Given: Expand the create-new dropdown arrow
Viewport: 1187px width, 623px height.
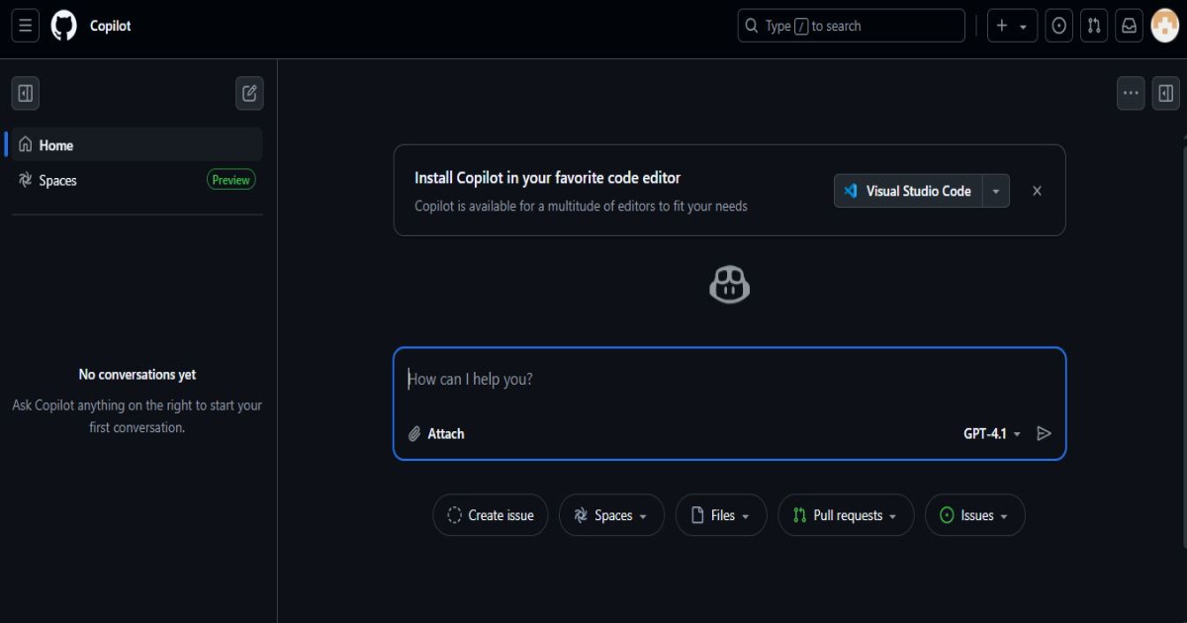Looking at the screenshot, I should pos(1023,27).
